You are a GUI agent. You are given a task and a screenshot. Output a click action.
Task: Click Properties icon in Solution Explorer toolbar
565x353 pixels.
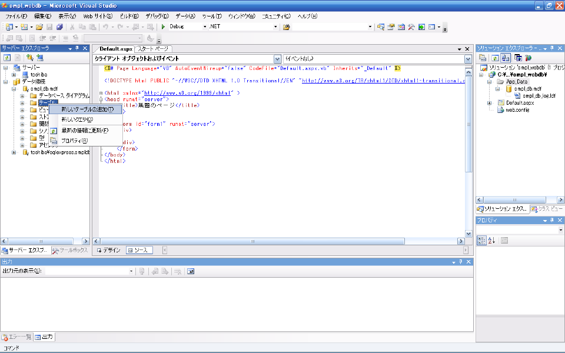click(x=483, y=58)
